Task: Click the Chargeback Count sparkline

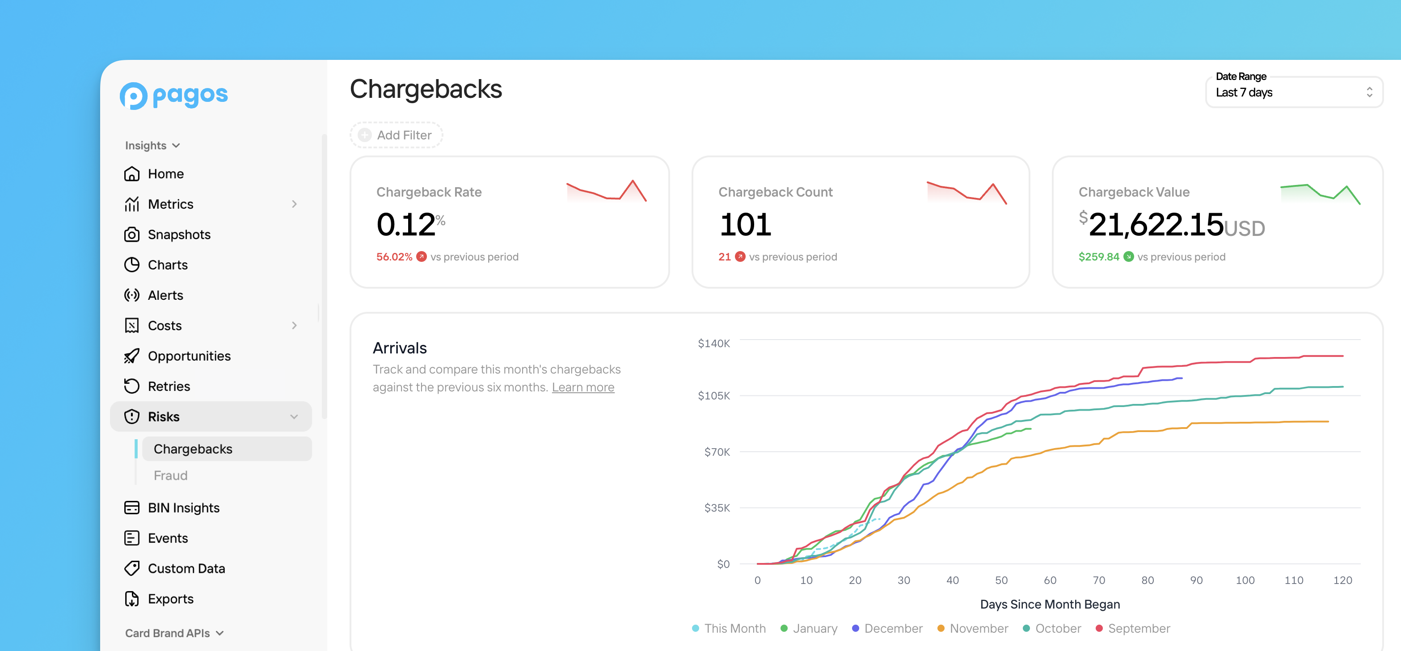Action: [x=966, y=193]
